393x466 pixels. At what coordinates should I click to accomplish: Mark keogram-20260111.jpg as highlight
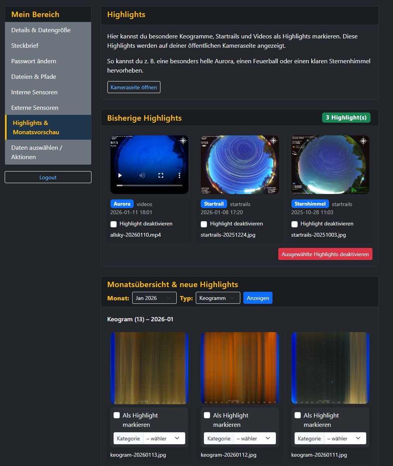pos(297,415)
